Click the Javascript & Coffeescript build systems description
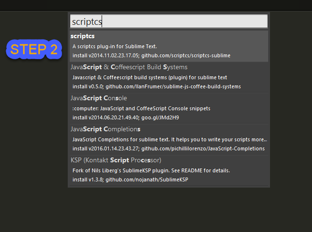Image resolution: width=312 pixels, height=232 pixels. (x=149, y=77)
